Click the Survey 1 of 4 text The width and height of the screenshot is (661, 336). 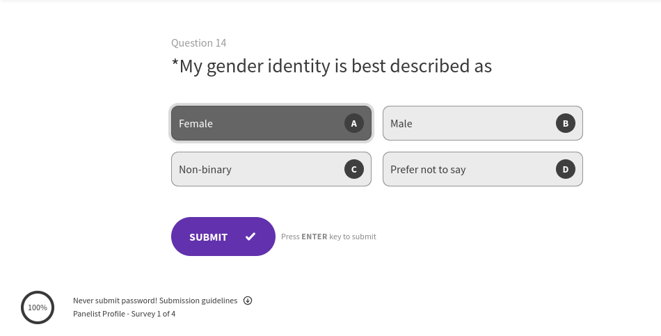pos(154,314)
